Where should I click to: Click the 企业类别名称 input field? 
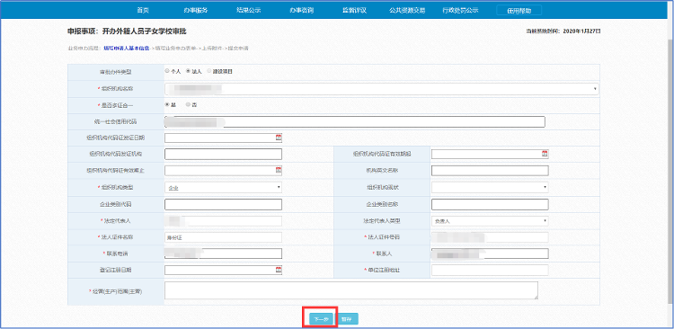(x=490, y=204)
